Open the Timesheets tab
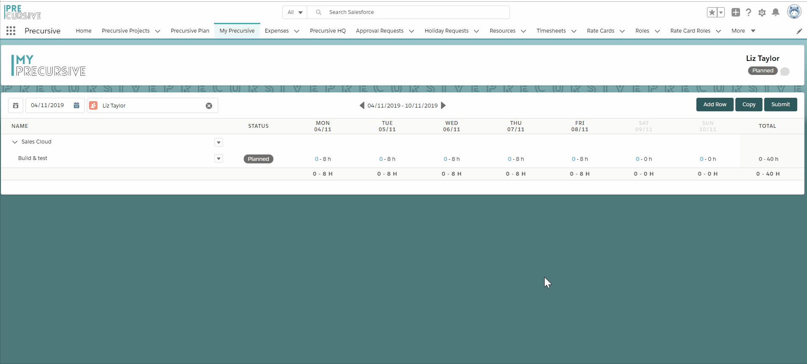Screen dimensions: 807x364 tap(551, 30)
